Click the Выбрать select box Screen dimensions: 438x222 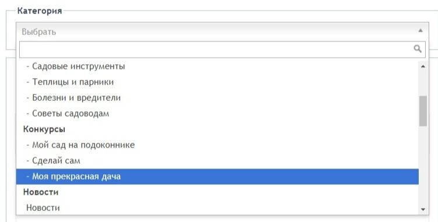pyautogui.click(x=222, y=31)
